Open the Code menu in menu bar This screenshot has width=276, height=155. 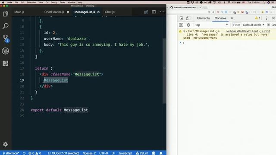[x=9, y=2]
